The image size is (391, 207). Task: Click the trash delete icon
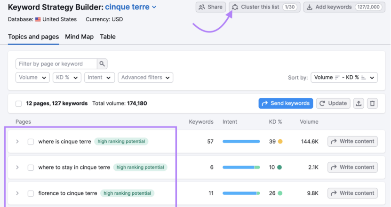click(372, 103)
